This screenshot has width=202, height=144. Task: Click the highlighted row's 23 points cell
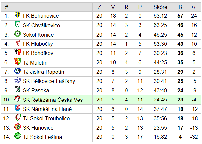point(180,100)
